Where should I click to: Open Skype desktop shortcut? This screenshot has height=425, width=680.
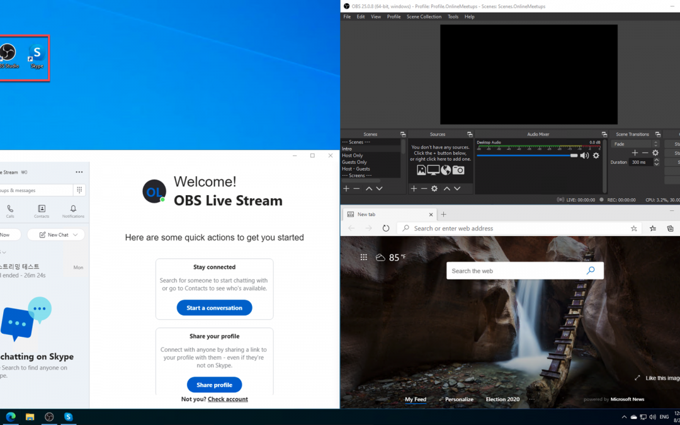click(x=37, y=57)
